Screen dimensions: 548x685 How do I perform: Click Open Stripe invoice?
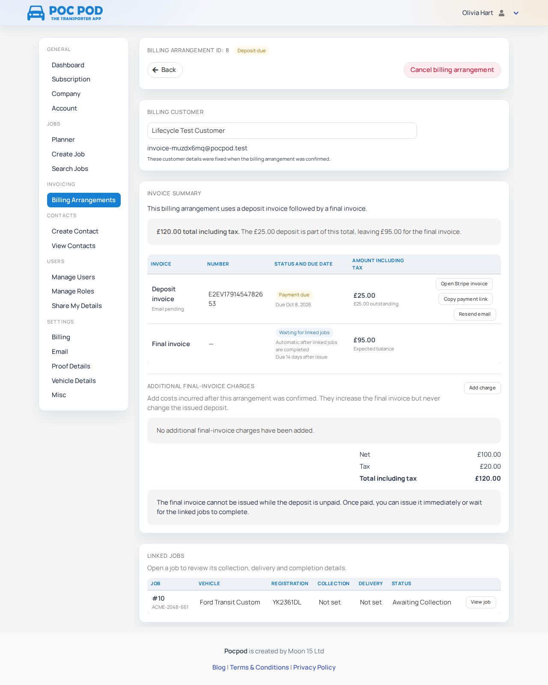pyautogui.click(x=464, y=284)
